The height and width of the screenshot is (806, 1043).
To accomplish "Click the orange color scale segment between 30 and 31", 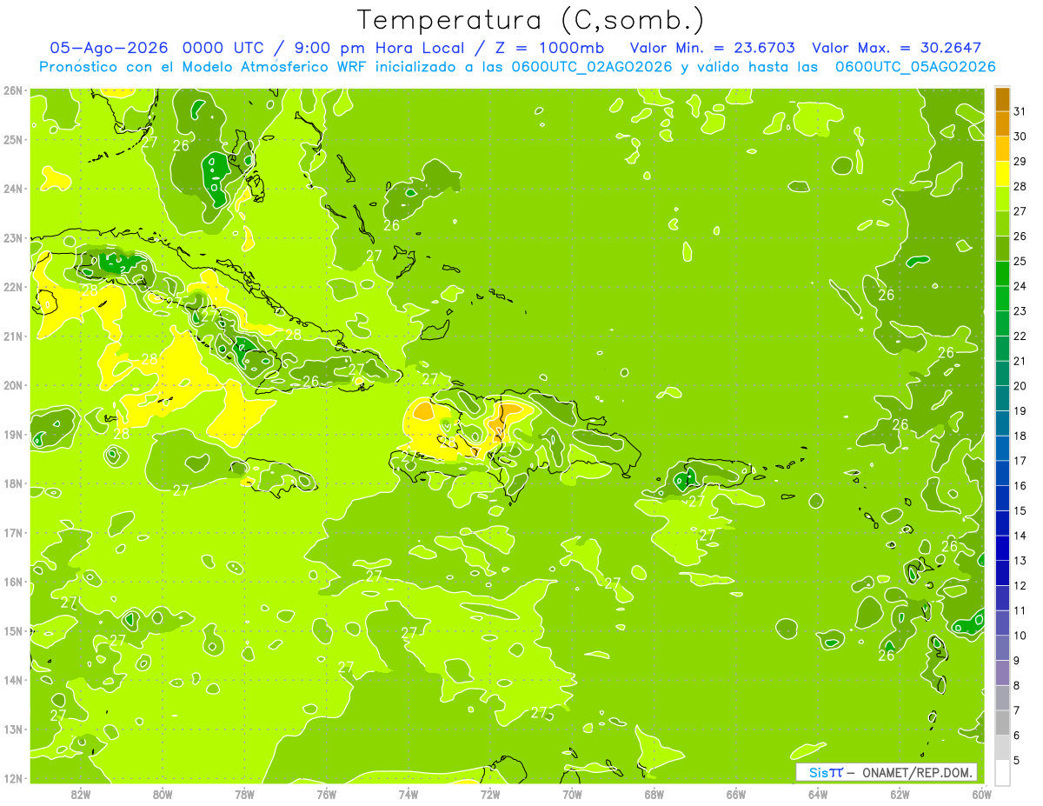I will pos(1002,123).
